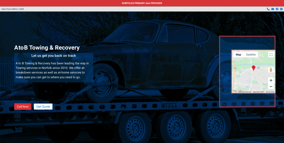Click the rightmost square icon in top bar
The height and width of the screenshot is (143, 284).
pos(281,9)
